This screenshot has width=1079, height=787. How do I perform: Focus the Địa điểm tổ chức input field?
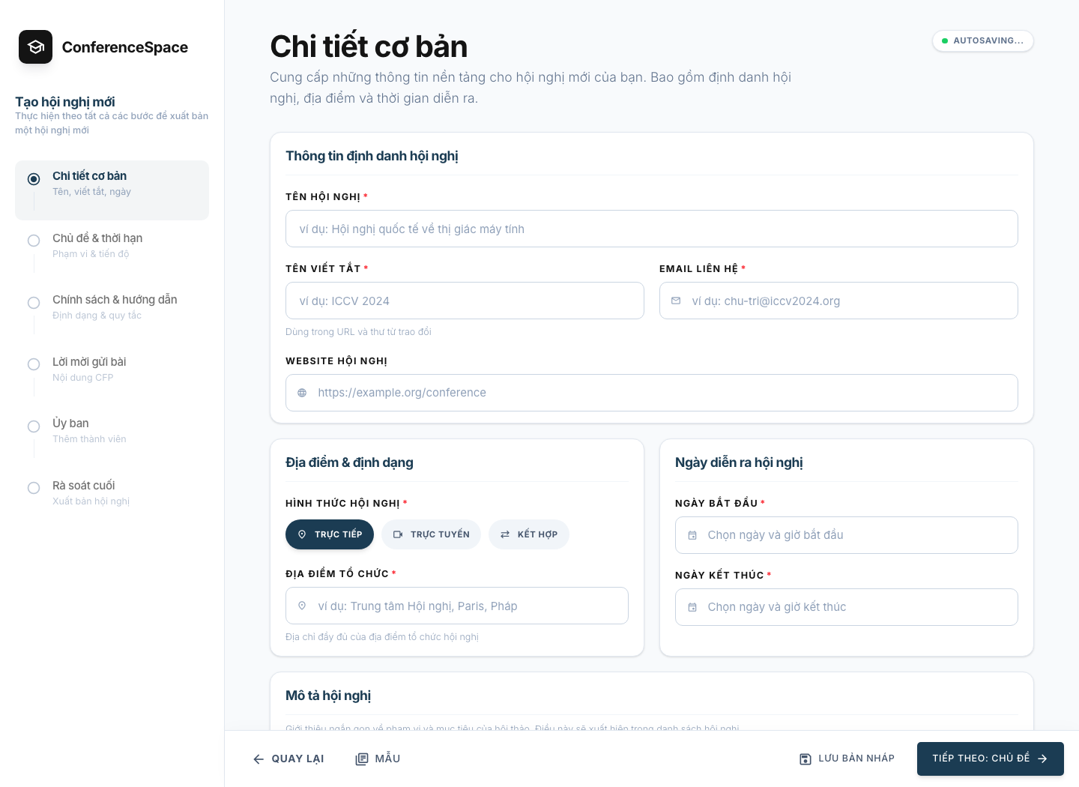point(457,606)
